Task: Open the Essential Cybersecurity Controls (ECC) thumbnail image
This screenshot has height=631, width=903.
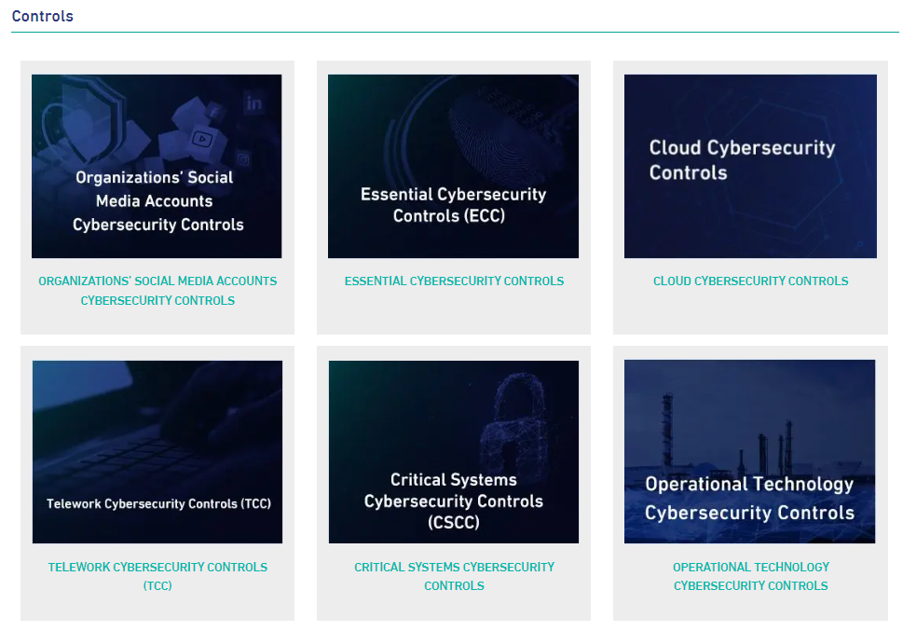Action: click(453, 166)
